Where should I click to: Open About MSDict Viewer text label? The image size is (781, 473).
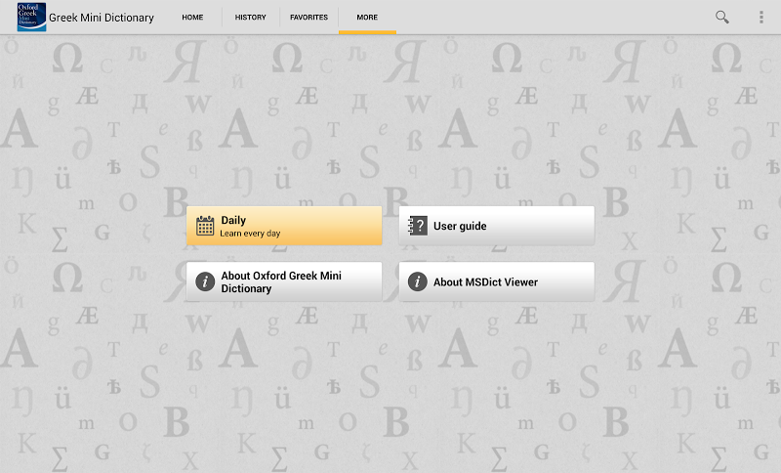485,281
